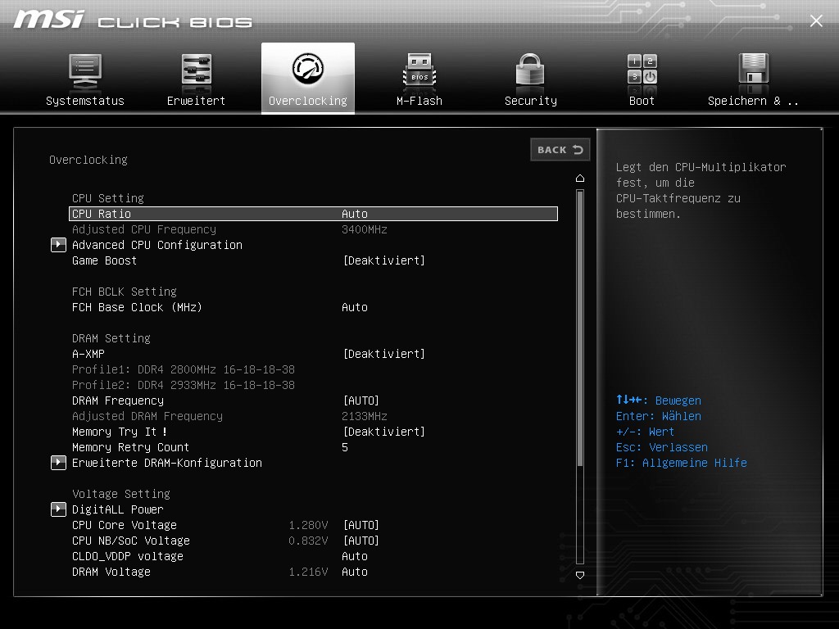Click Profile1: DDR4 2800MHz text
Image resolution: width=839 pixels, height=629 pixels.
tap(183, 369)
